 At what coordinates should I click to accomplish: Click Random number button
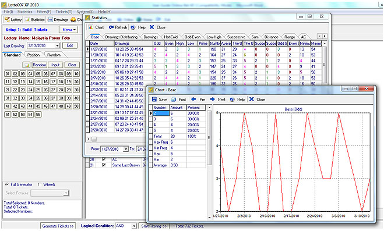click(x=40, y=65)
